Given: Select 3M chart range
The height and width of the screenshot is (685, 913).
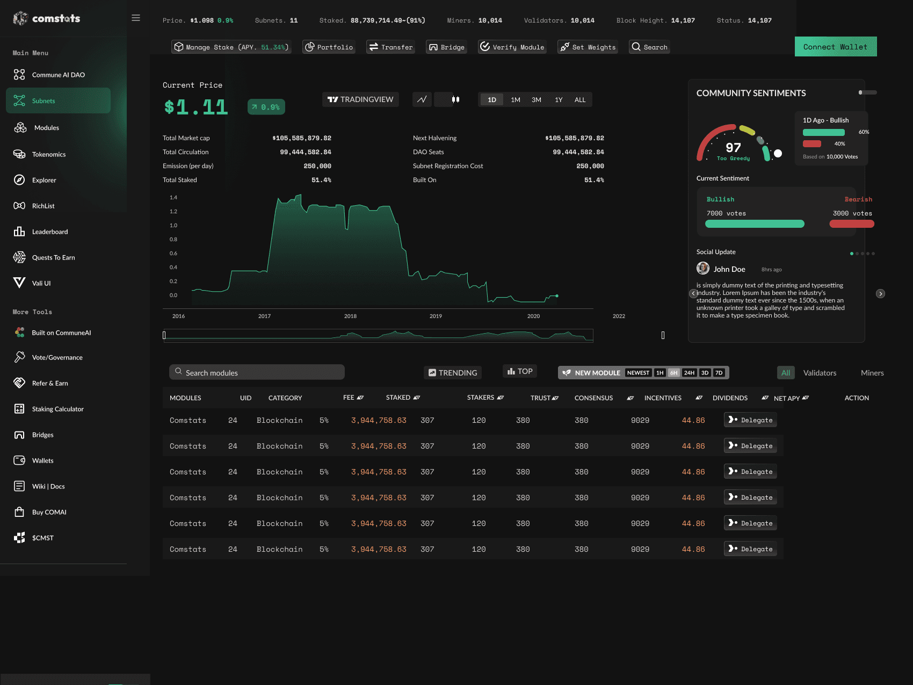Looking at the screenshot, I should coord(537,100).
